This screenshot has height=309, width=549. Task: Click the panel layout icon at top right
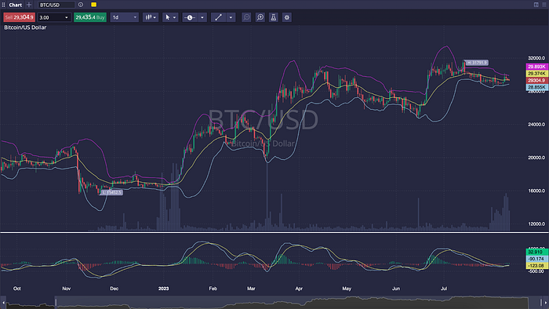(x=536, y=5)
